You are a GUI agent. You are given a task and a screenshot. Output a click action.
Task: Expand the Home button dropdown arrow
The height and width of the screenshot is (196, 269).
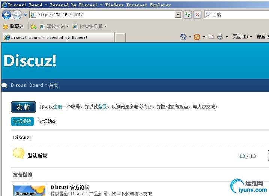click(190, 37)
